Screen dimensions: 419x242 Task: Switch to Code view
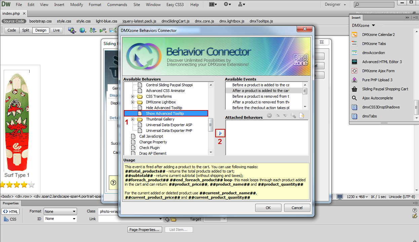coord(12,30)
